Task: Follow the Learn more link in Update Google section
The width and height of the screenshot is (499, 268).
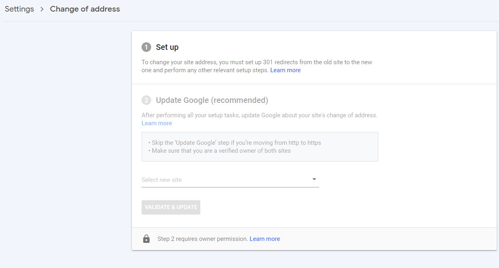Action: click(x=156, y=123)
